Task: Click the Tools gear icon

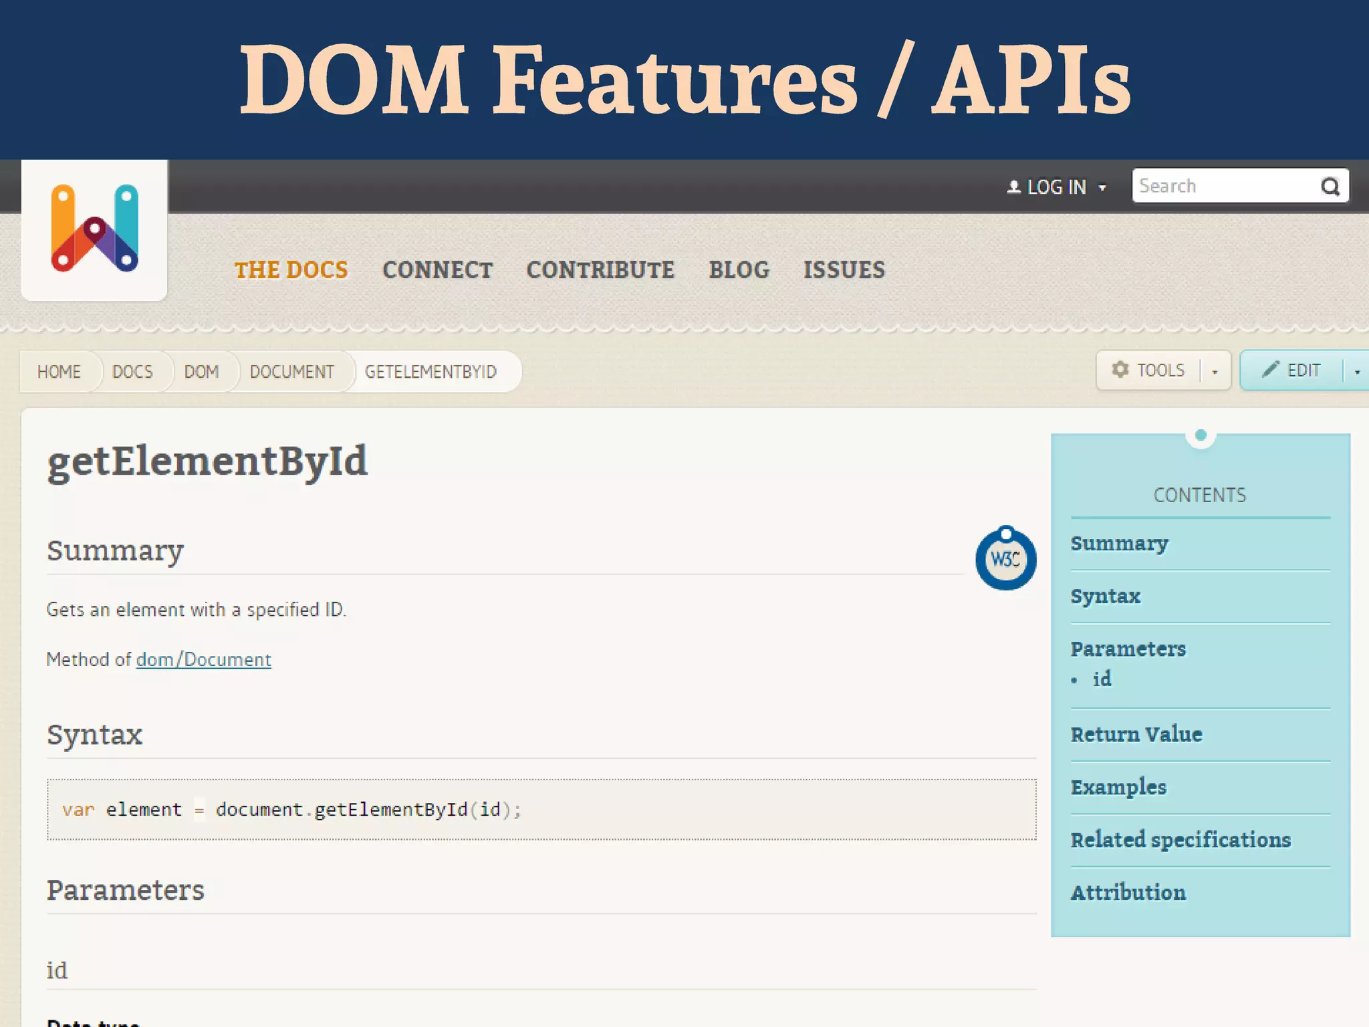Action: tap(1120, 370)
